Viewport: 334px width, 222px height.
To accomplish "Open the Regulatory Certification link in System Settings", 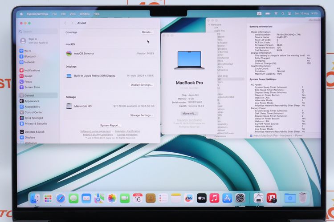I will (128, 131).
